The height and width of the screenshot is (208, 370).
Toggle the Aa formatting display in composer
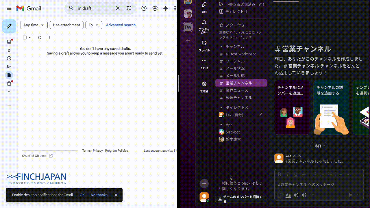pos(288,195)
